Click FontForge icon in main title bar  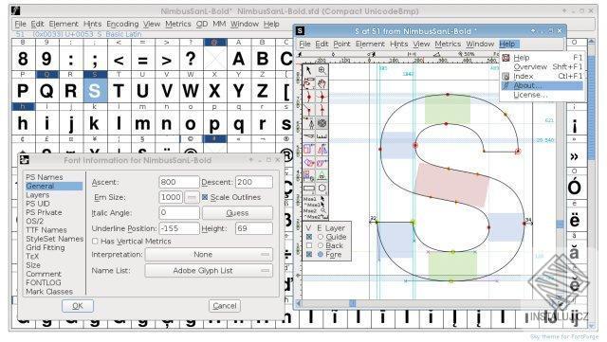[15, 10]
